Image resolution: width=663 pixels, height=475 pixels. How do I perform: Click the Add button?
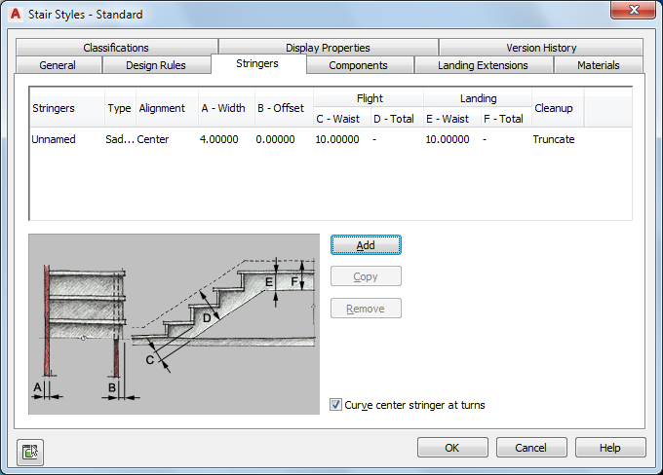[366, 245]
